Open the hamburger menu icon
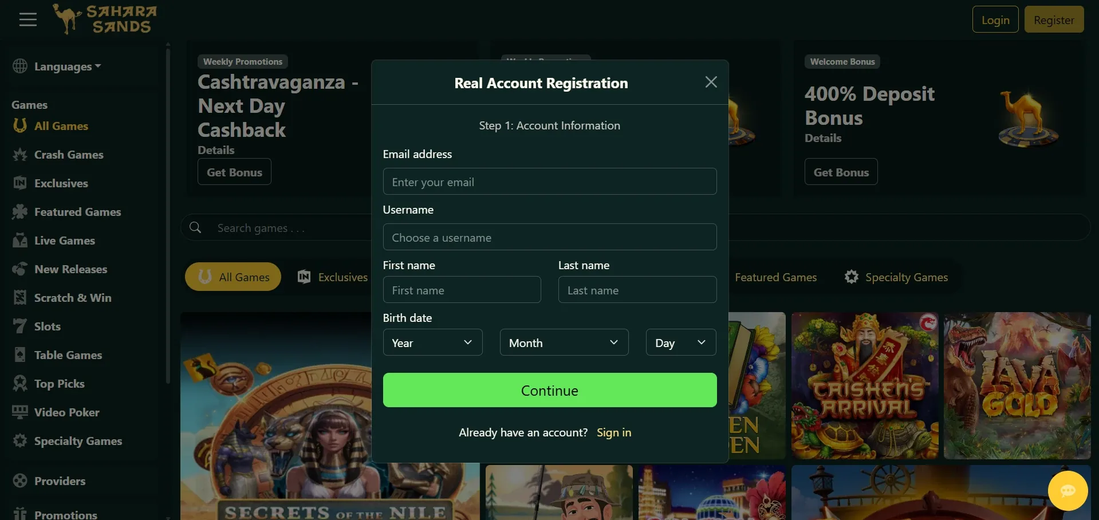The width and height of the screenshot is (1099, 520). [27, 19]
